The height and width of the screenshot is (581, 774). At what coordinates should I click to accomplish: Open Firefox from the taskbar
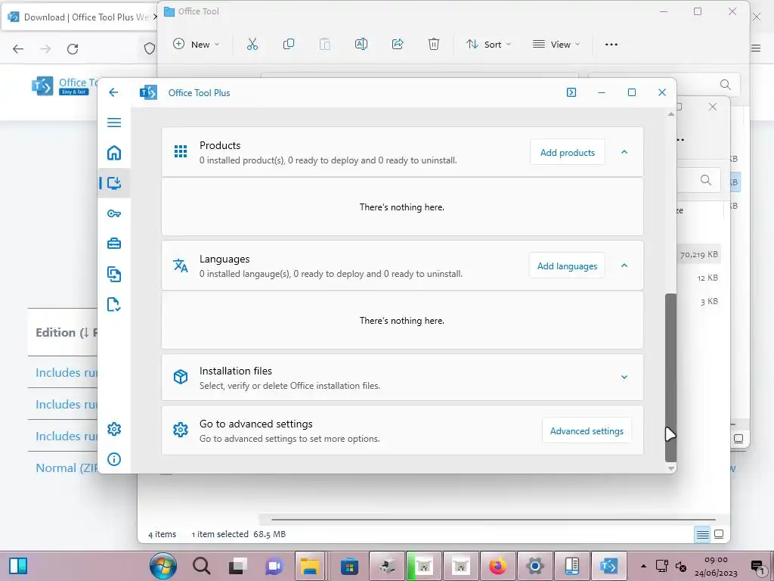click(x=498, y=566)
